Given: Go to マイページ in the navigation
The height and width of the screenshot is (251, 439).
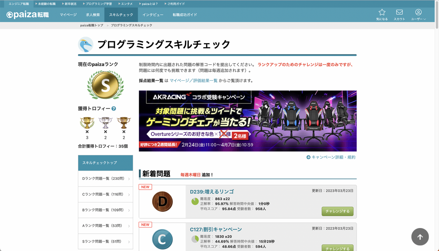Looking at the screenshot, I should tap(68, 15).
